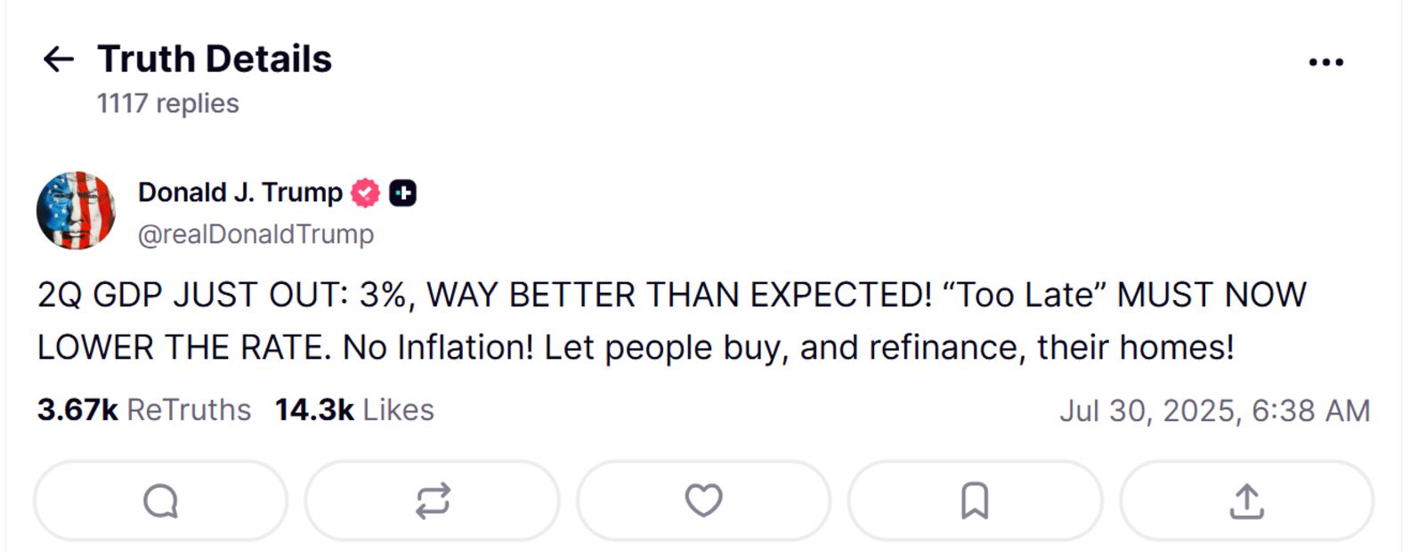Open the three-dot more options menu
The image size is (1426, 552).
click(1325, 61)
